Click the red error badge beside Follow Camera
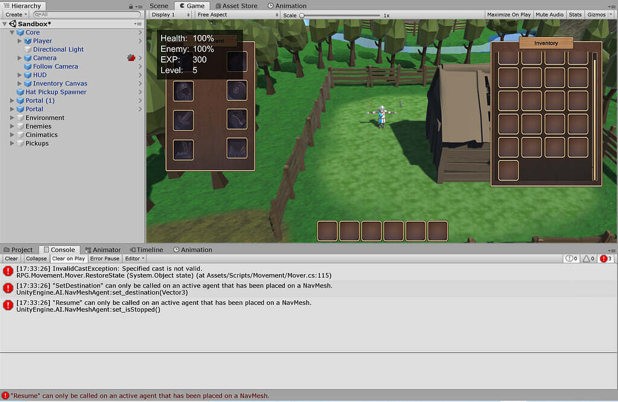The width and height of the screenshot is (618, 402). click(x=130, y=58)
